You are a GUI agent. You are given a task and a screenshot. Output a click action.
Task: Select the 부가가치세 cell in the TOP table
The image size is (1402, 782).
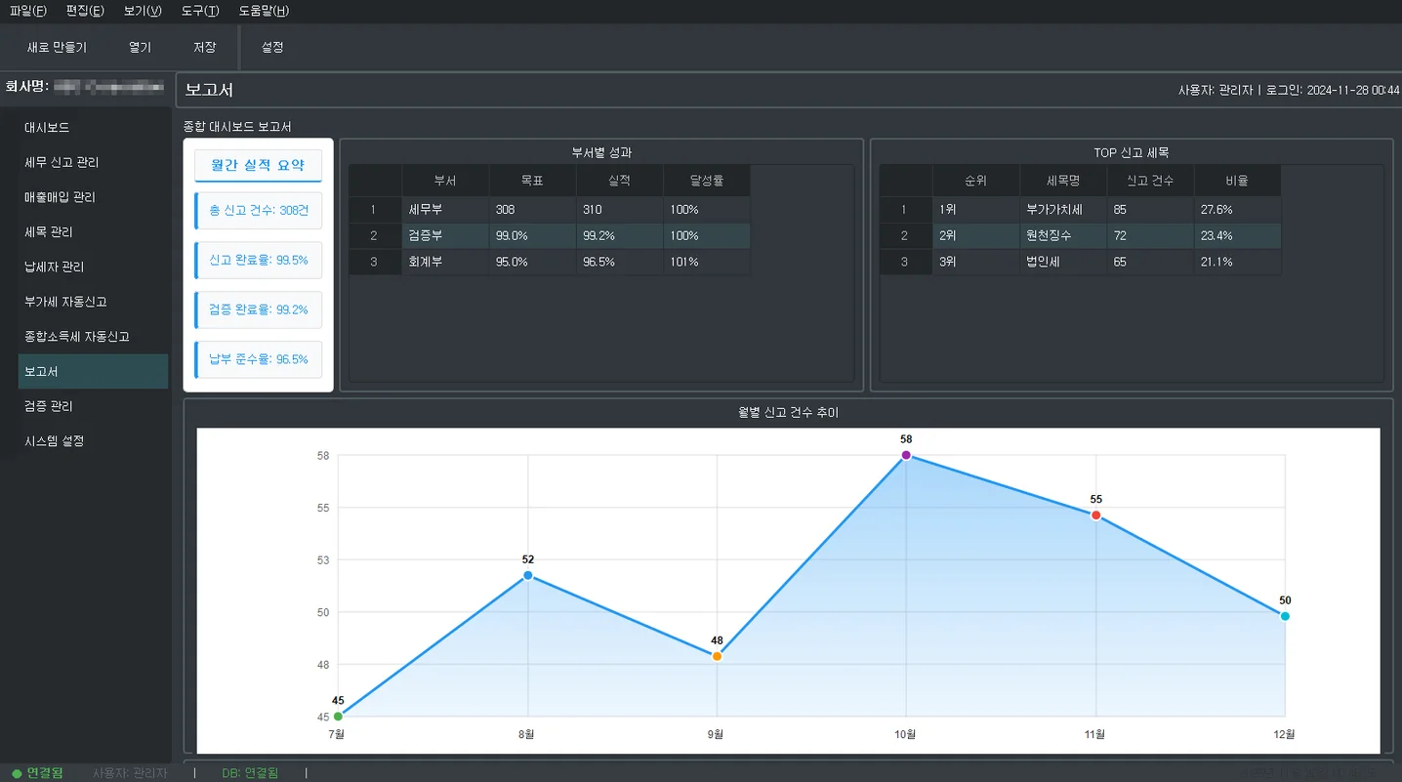pyautogui.click(x=1062, y=210)
